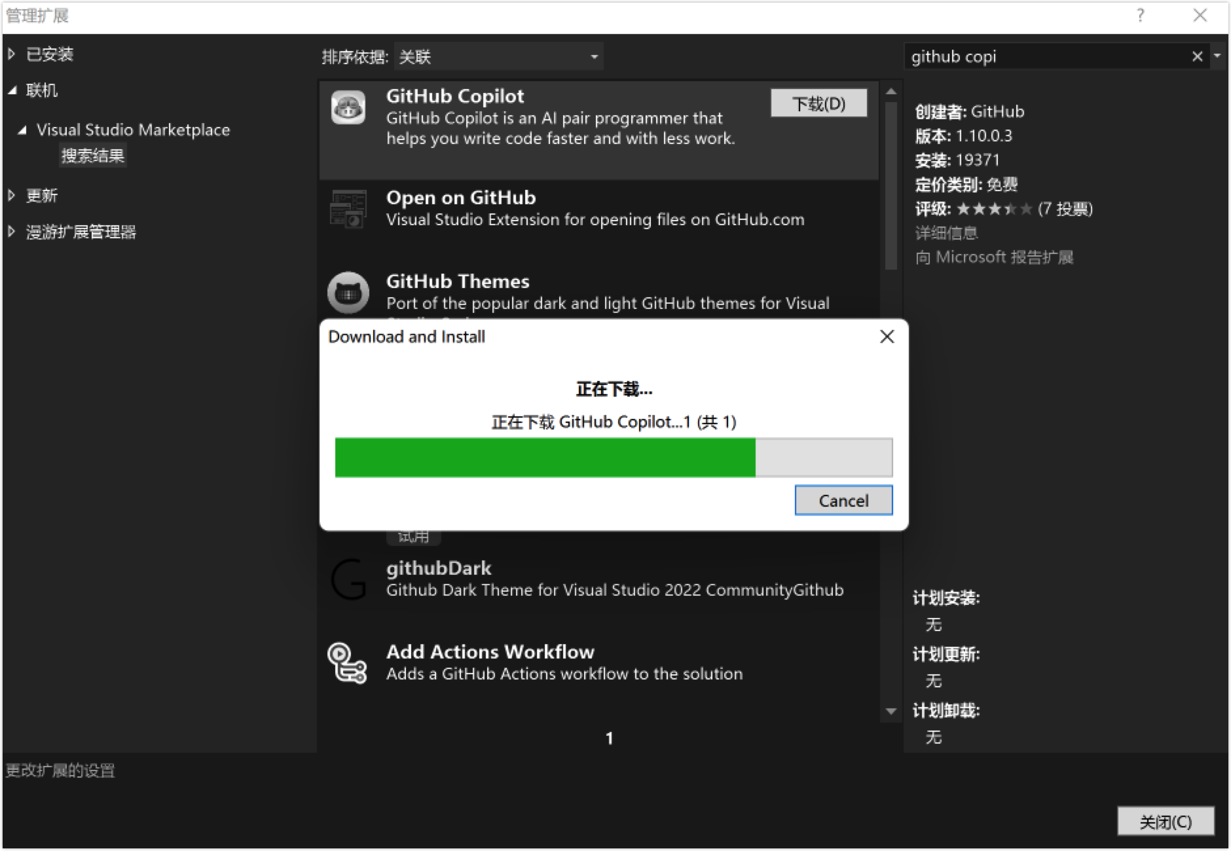1231x851 pixels.
Task: Close the Download and Install dialog
Action: tap(887, 336)
